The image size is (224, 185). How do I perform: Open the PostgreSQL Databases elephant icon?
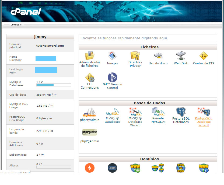pyautogui.click(x=181, y=112)
